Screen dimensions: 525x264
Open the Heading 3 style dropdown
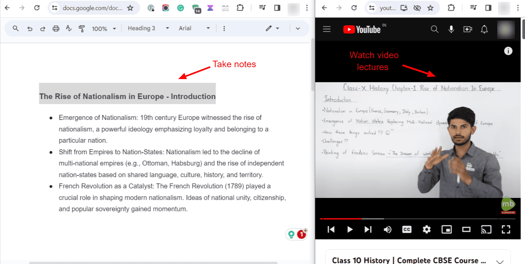pyautogui.click(x=148, y=29)
